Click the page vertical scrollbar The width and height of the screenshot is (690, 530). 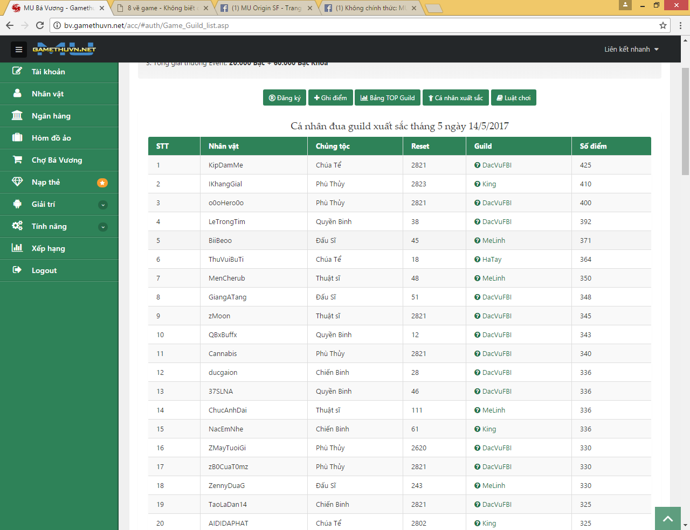(685, 121)
